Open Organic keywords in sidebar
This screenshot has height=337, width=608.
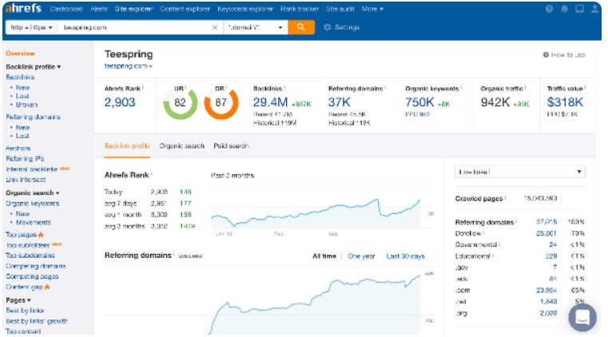(33, 204)
